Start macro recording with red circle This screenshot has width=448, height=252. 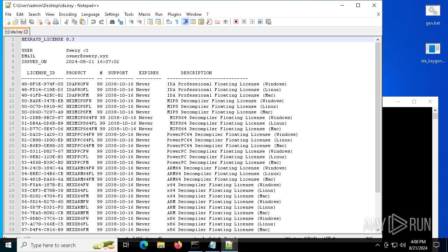236,22
